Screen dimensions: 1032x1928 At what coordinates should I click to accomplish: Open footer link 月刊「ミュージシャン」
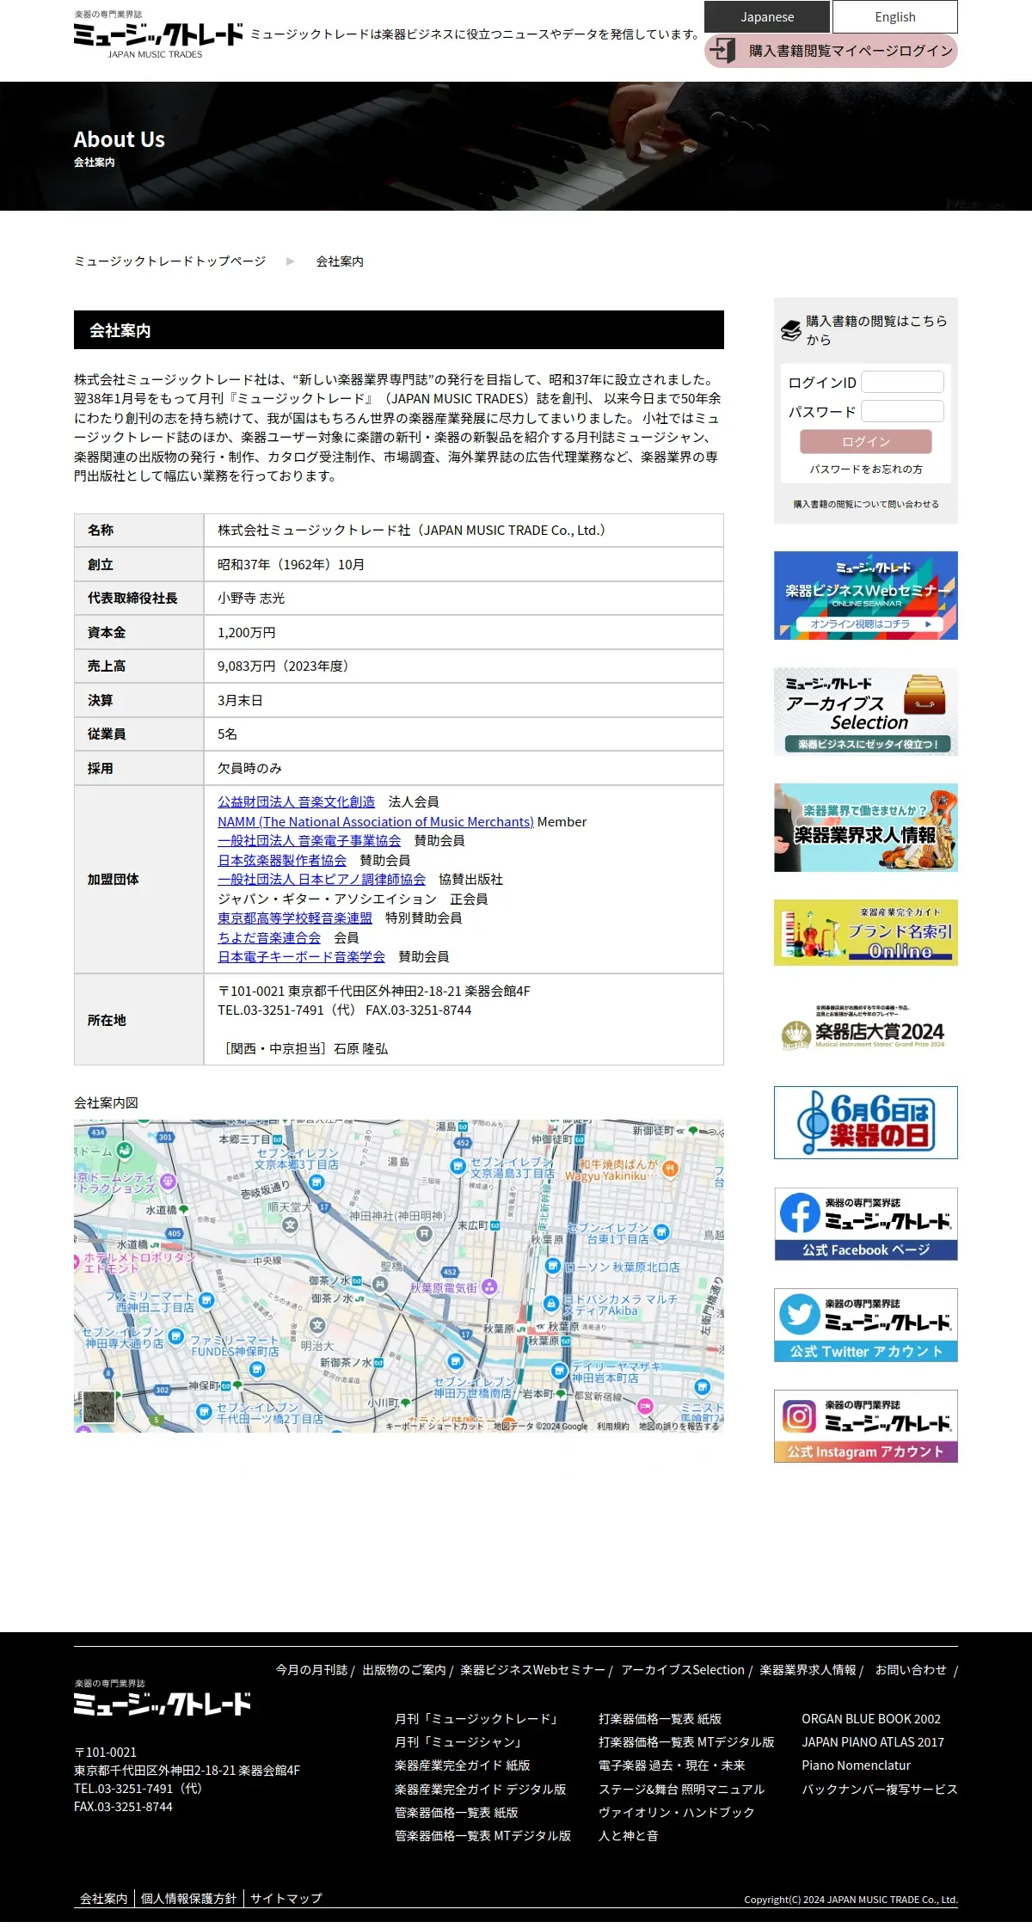click(x=460, y=1742)
